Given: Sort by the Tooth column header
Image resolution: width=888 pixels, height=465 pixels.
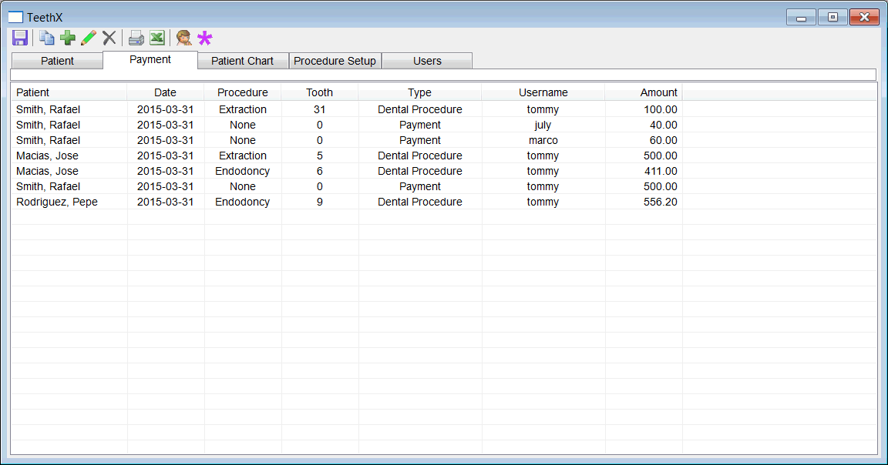Looking at the screenshot, I should click(x=319, y=92).
